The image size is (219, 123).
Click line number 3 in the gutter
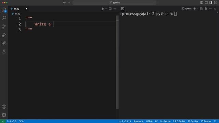pyautogui.click(x=20, y=30)
